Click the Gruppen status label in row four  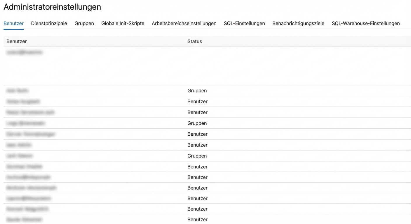click(x=197, y=123)
